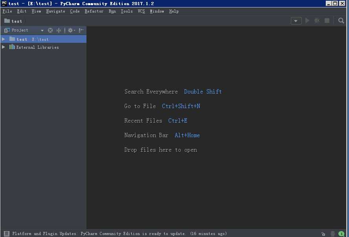Screen dimensions: 349x237
Task: Click the test folder icon in tree
Action: pyautogui.click(x=12, y=39)
